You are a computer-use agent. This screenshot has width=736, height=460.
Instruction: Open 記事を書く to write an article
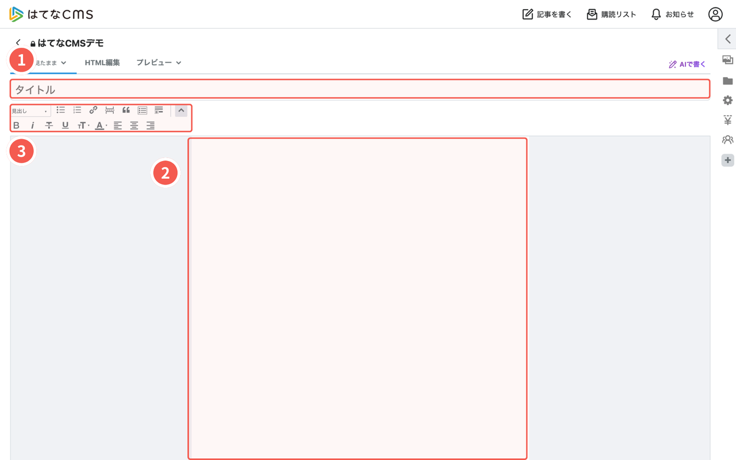coord(547,14)
